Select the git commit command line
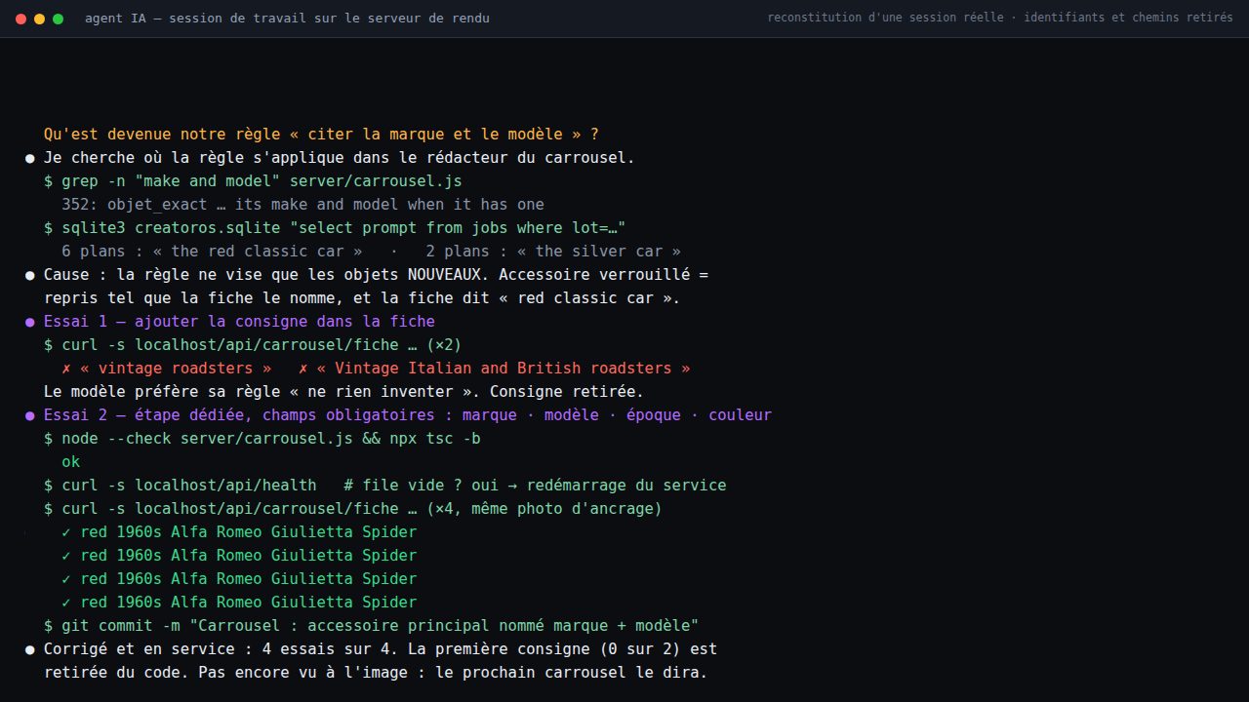Image resolution: width=1249 pixels, height=702 pixels. point(372,626)
